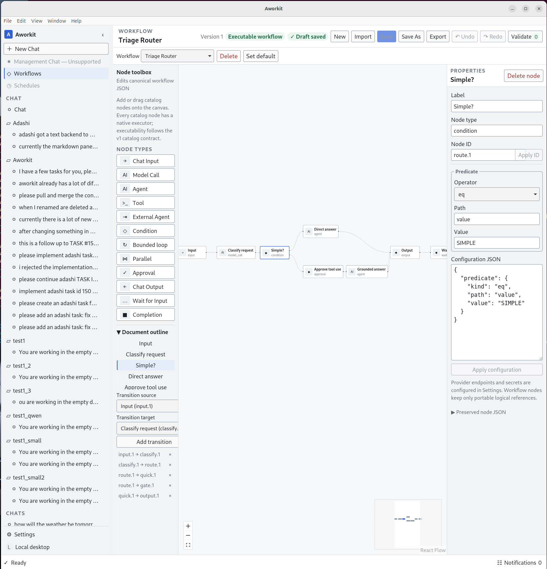Zoom in on the workflow canvas
Image resolution: width=547 pixels, height=569 pixels.
coord(188,526)
